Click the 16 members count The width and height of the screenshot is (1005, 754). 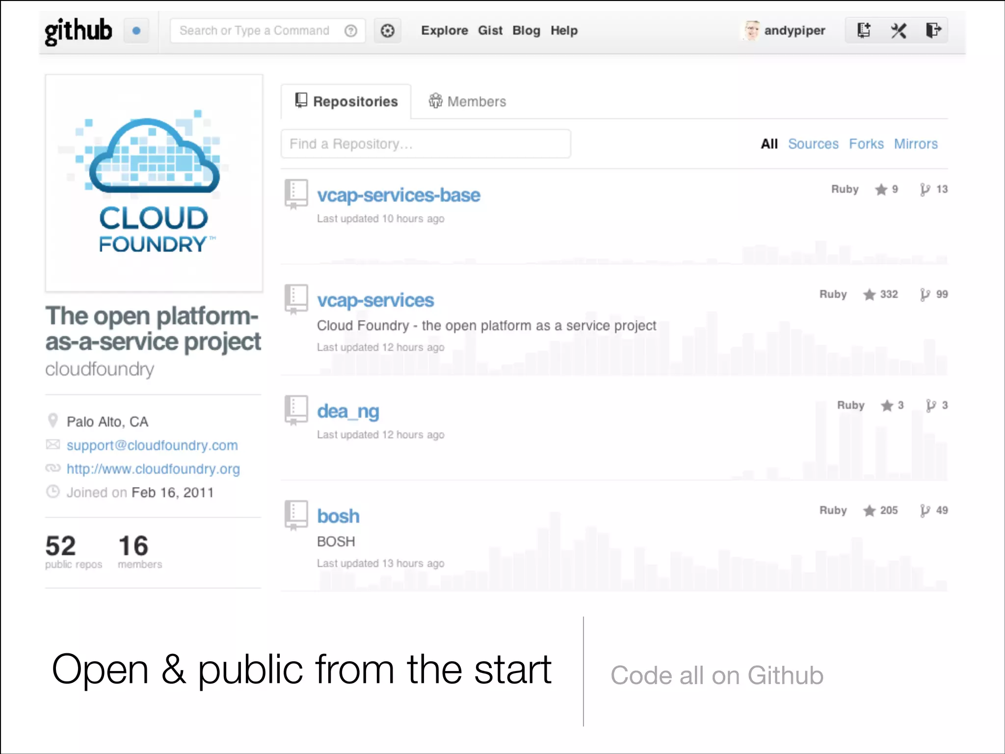(140, 552)
